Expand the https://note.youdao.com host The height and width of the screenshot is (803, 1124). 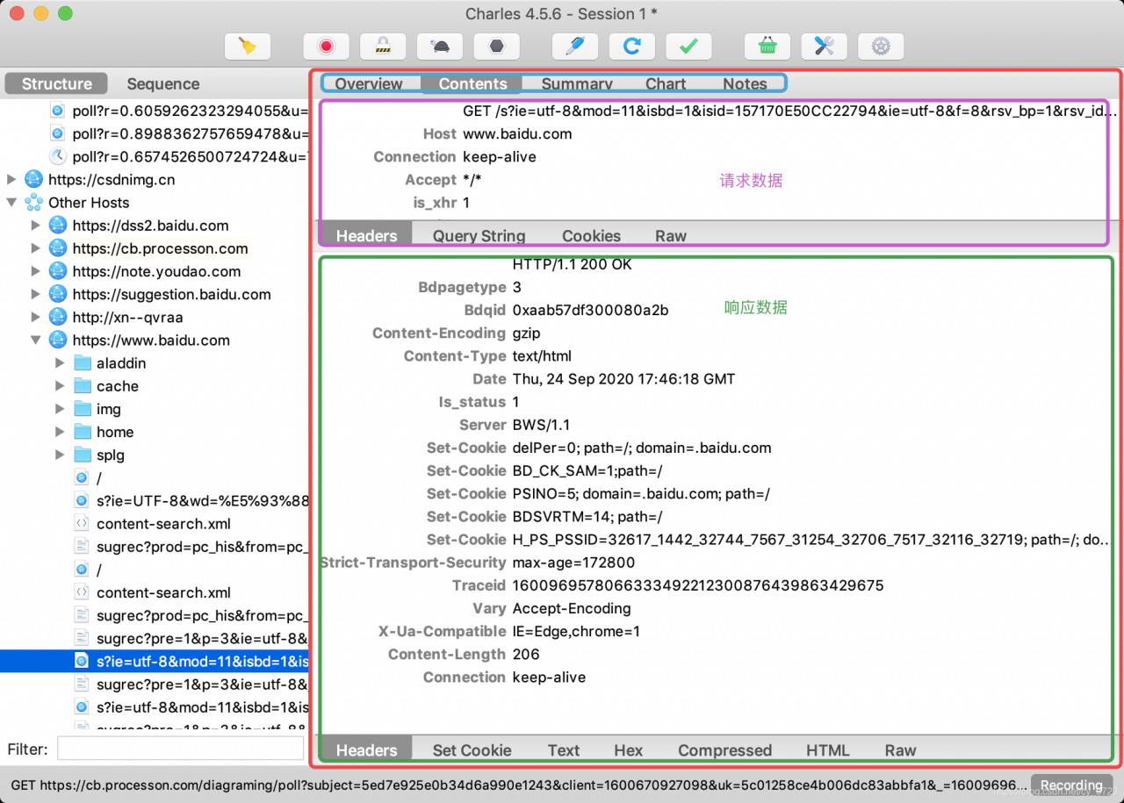36,271
